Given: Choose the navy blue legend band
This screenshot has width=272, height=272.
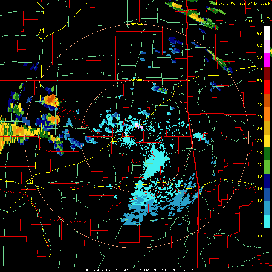Looking at the screenshot, I should click(267, 181).
